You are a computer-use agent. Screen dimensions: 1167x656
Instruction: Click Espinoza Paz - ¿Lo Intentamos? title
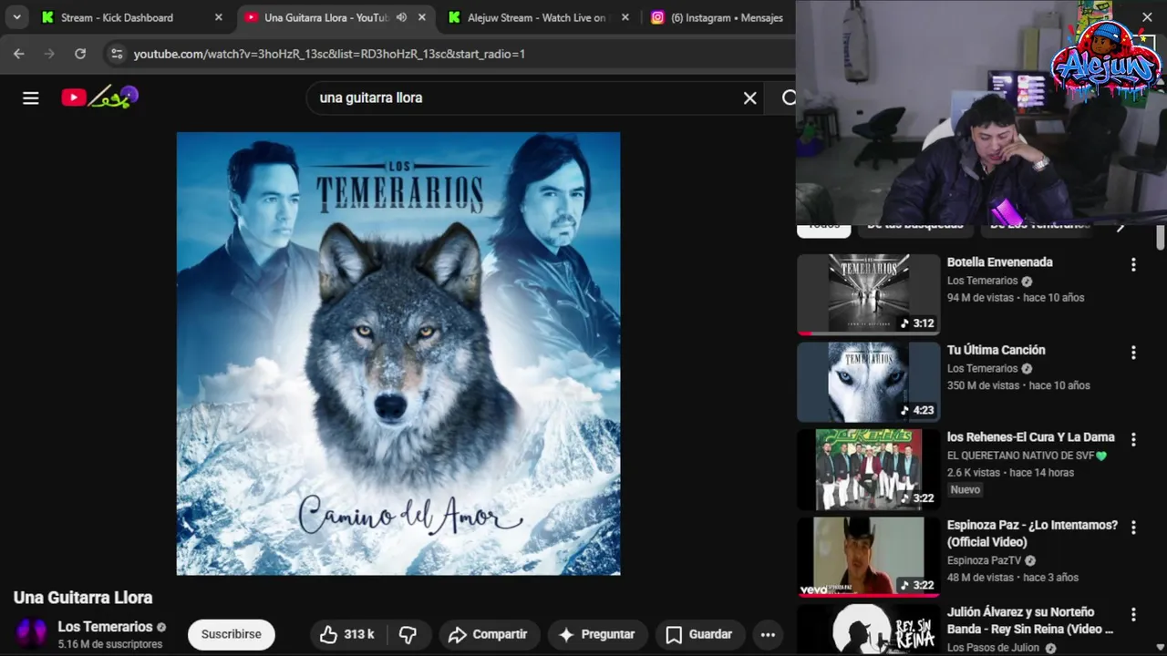pyautogui.click(x=1032, y=533)
